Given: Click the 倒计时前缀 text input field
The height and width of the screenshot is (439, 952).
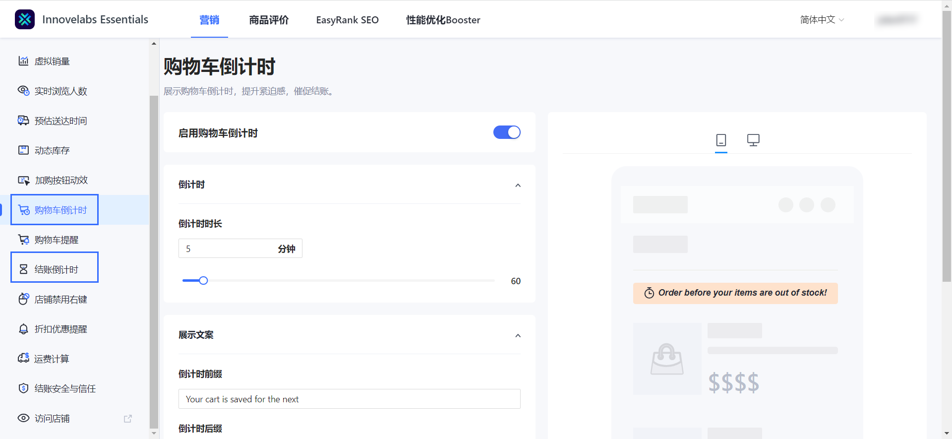Looking at the screenshot, I should point(349,399).
